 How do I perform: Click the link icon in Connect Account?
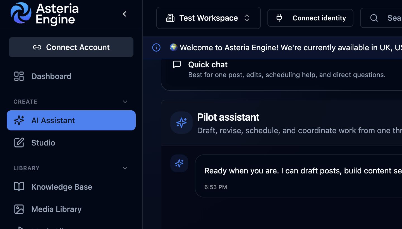[37, 47]
